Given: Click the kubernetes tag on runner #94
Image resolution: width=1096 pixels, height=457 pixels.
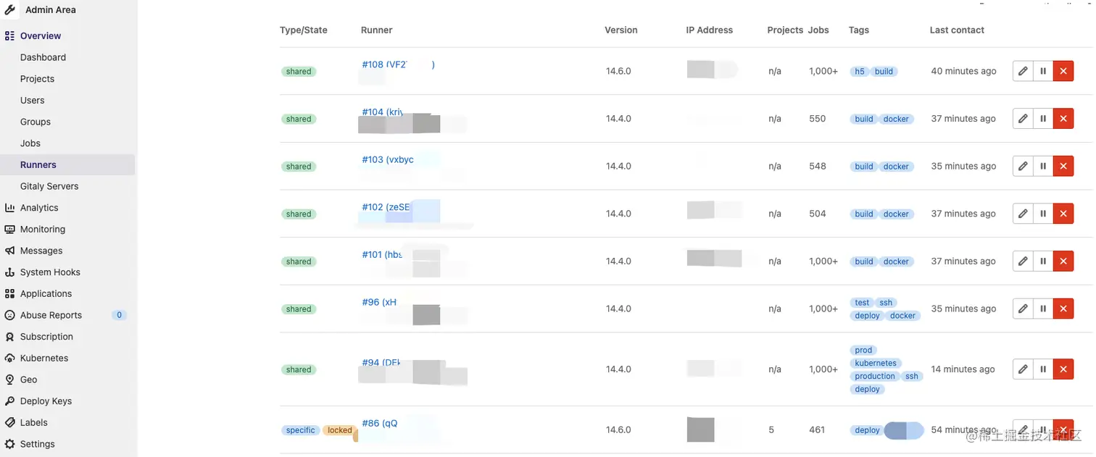Looking at the screenshot, I should tap(876, 364).
